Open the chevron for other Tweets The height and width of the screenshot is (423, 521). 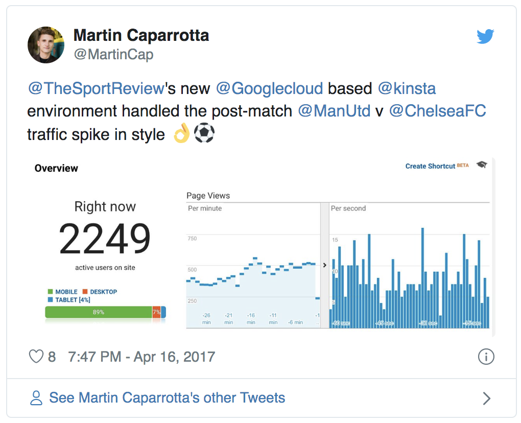pyautogui.click(x=486, y=398)
